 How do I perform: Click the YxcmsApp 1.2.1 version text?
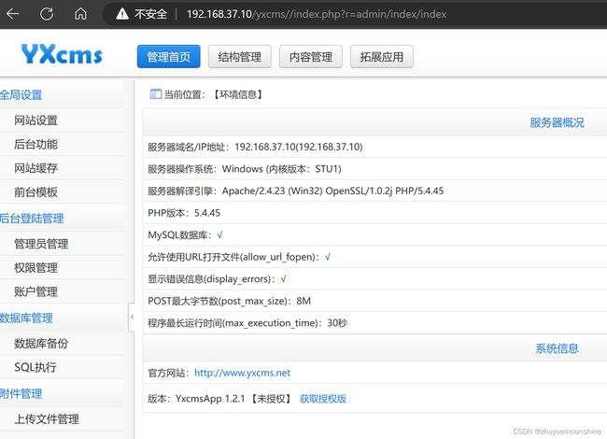coord(210,399)
